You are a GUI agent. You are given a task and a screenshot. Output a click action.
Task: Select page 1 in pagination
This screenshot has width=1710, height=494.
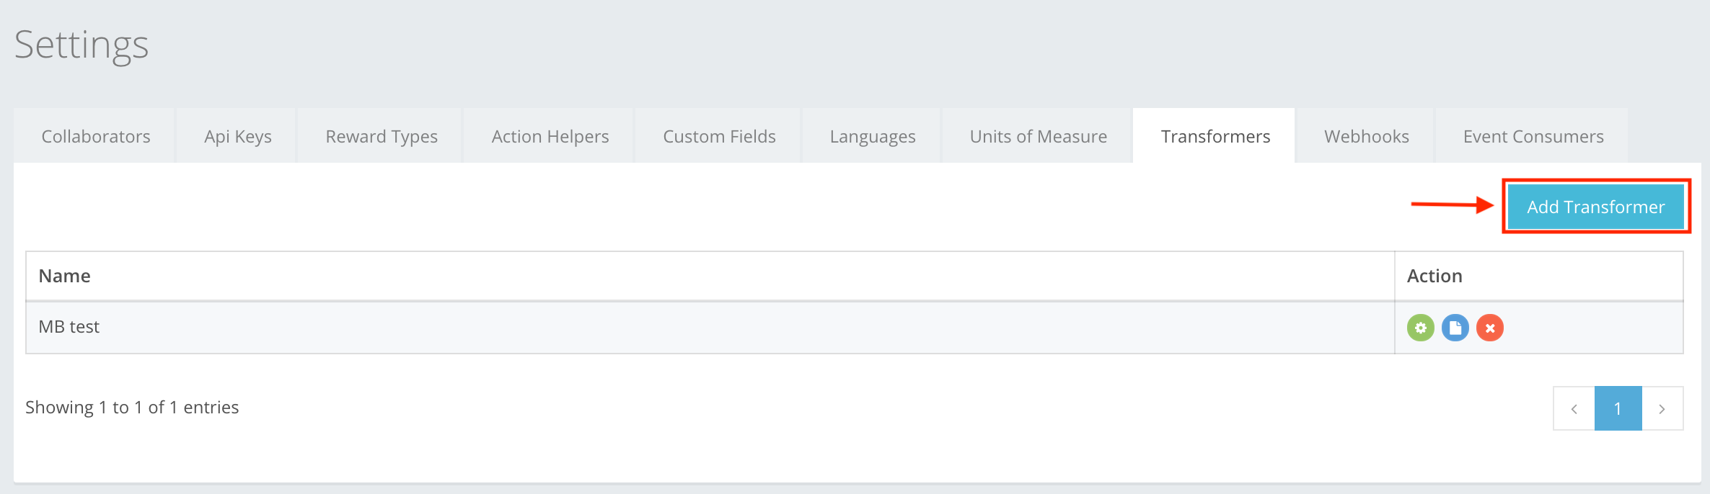[x=1618, y=408]
